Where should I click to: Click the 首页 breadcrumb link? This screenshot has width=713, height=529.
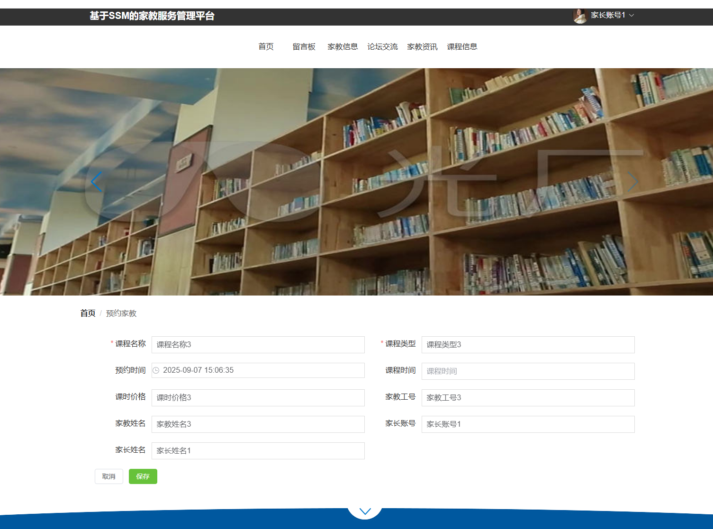(88, 313)
